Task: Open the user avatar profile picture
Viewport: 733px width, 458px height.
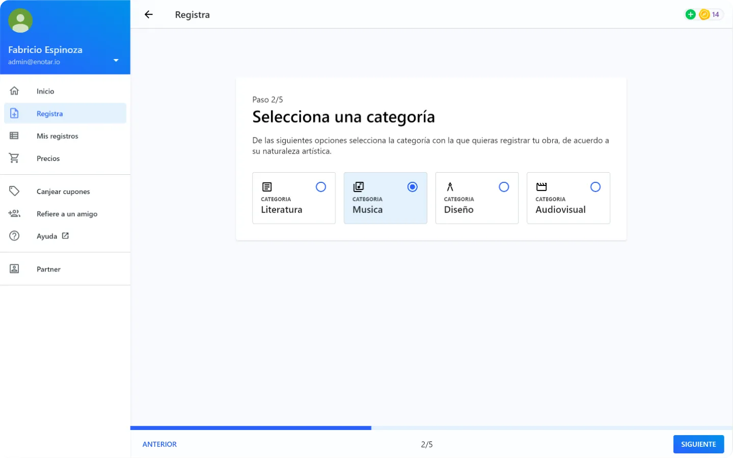Action: click(x=20, y=20)
